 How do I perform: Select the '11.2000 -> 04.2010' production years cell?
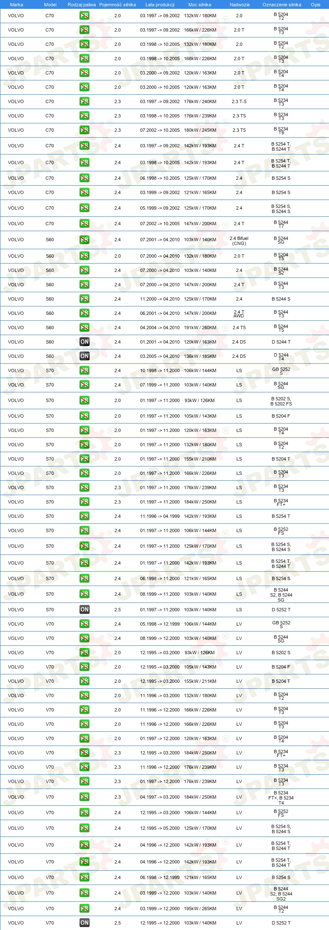[x=160, y=299]
